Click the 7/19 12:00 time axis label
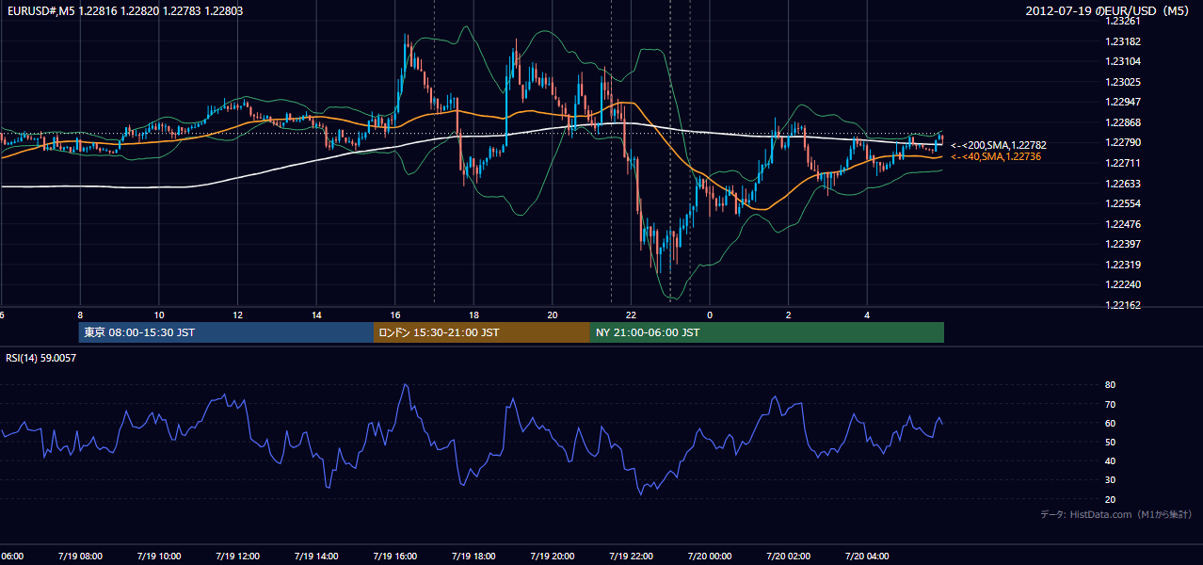 click(x=237, y=556)
